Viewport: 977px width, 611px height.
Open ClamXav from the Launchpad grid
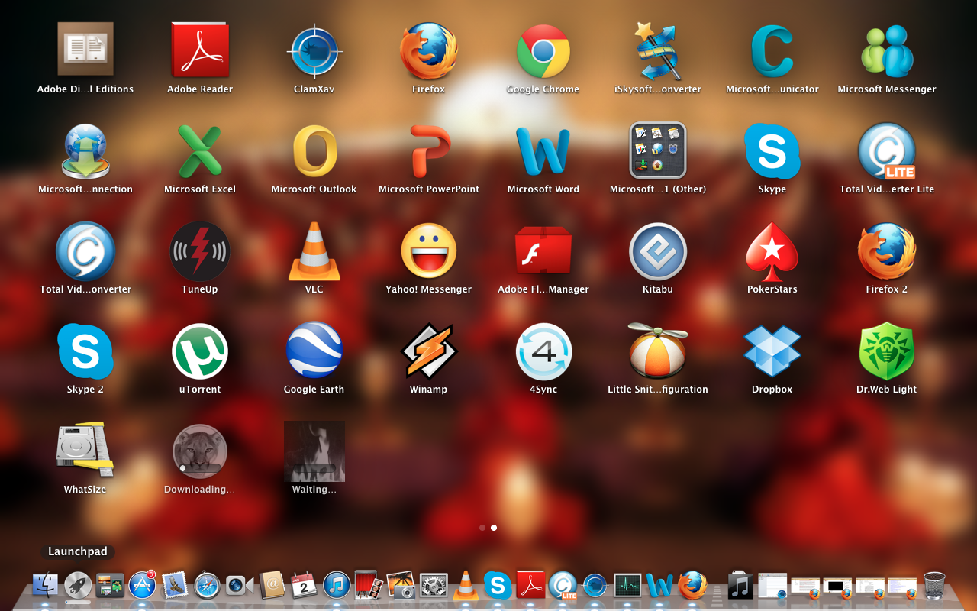click(314, 51)
